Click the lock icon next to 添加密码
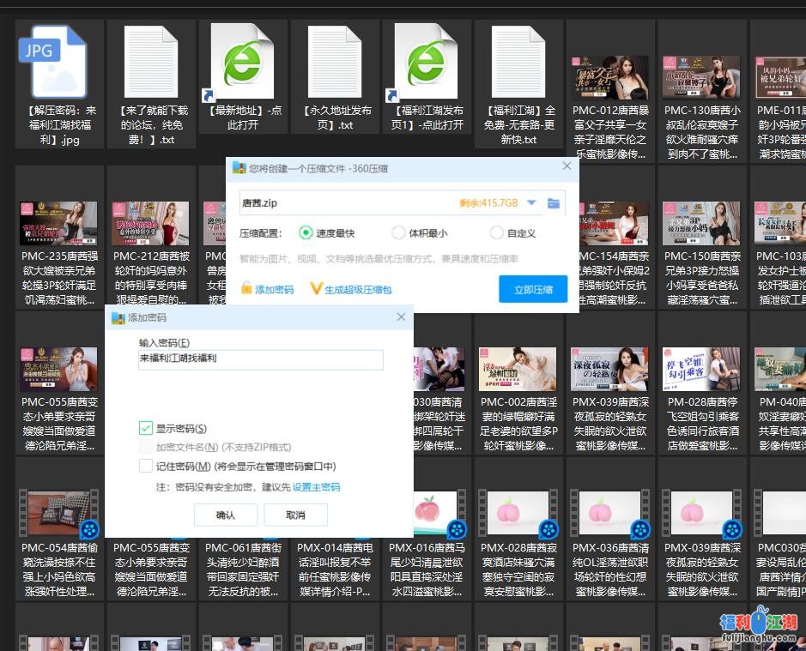This screenshot has height=651, width=806. (x=246, y=289)
